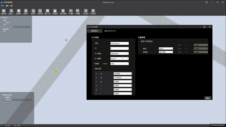226x127 pixels.
Task: Click the dialog help question mark icon
Action: (204, 27)
